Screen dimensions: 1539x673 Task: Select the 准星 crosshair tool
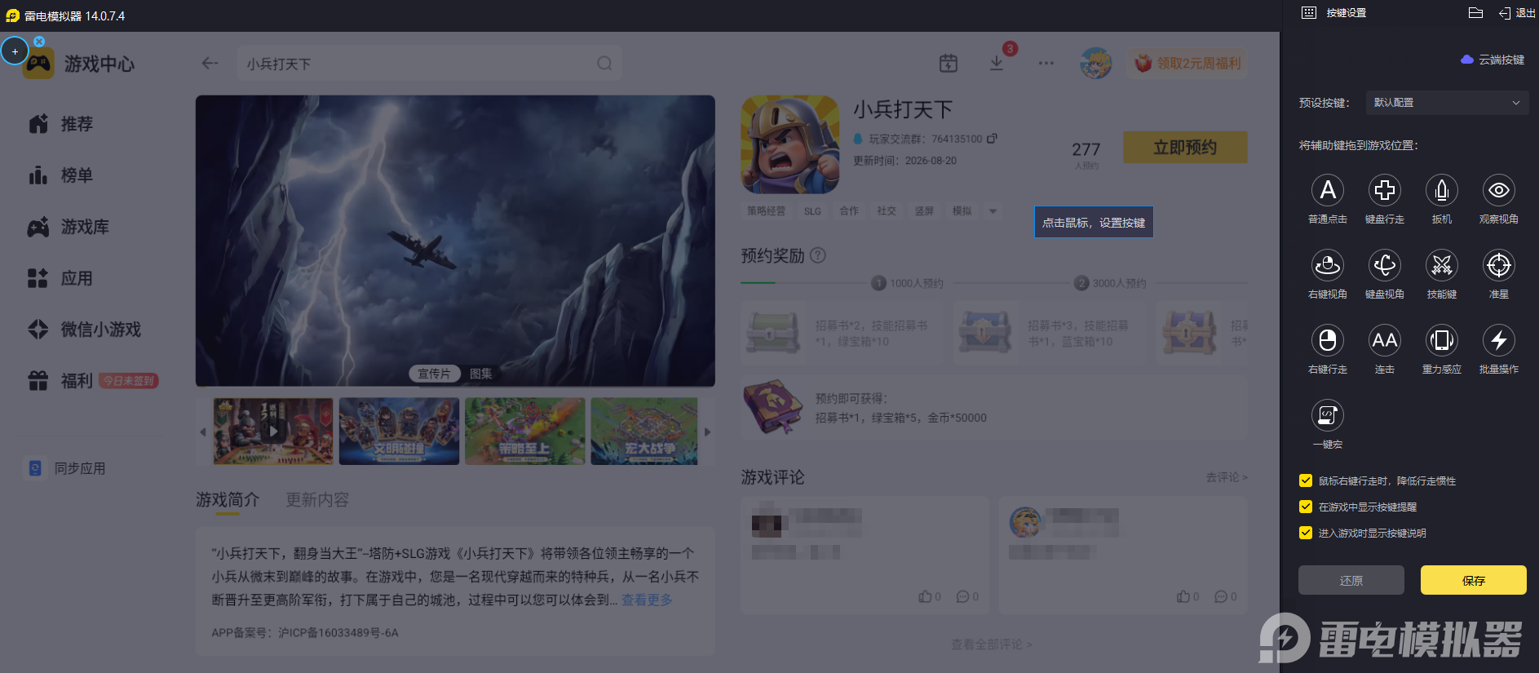point(1499,265)
